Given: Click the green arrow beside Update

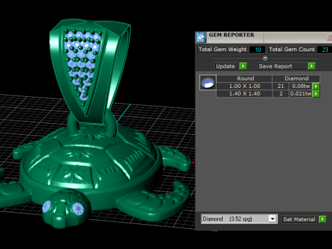Looking at the screenshot, I should click(243, 66).
